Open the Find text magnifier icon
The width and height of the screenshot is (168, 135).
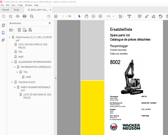(32, 16)
